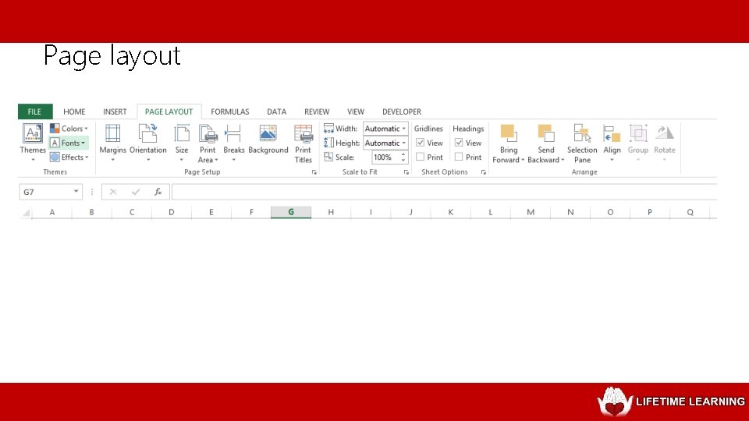Select column M header
This screenshot has height=421, width=749.
pyautogui.click(x=531, y=212)
